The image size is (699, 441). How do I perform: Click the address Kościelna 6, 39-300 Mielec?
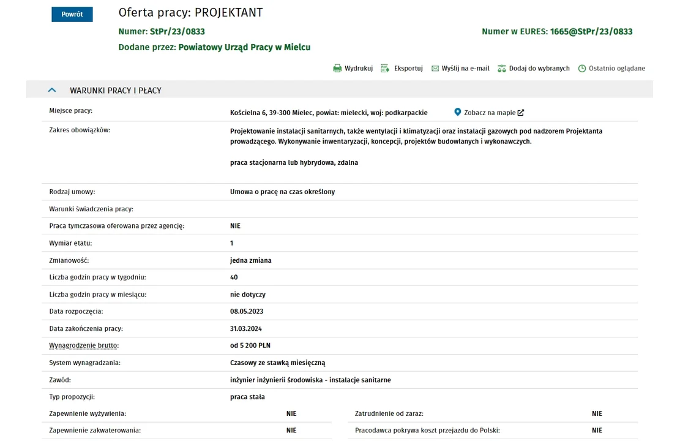pos(272,113)
